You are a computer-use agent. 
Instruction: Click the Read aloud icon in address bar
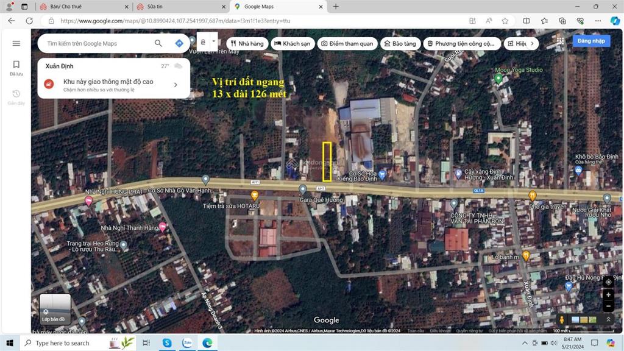coord(489,21)
